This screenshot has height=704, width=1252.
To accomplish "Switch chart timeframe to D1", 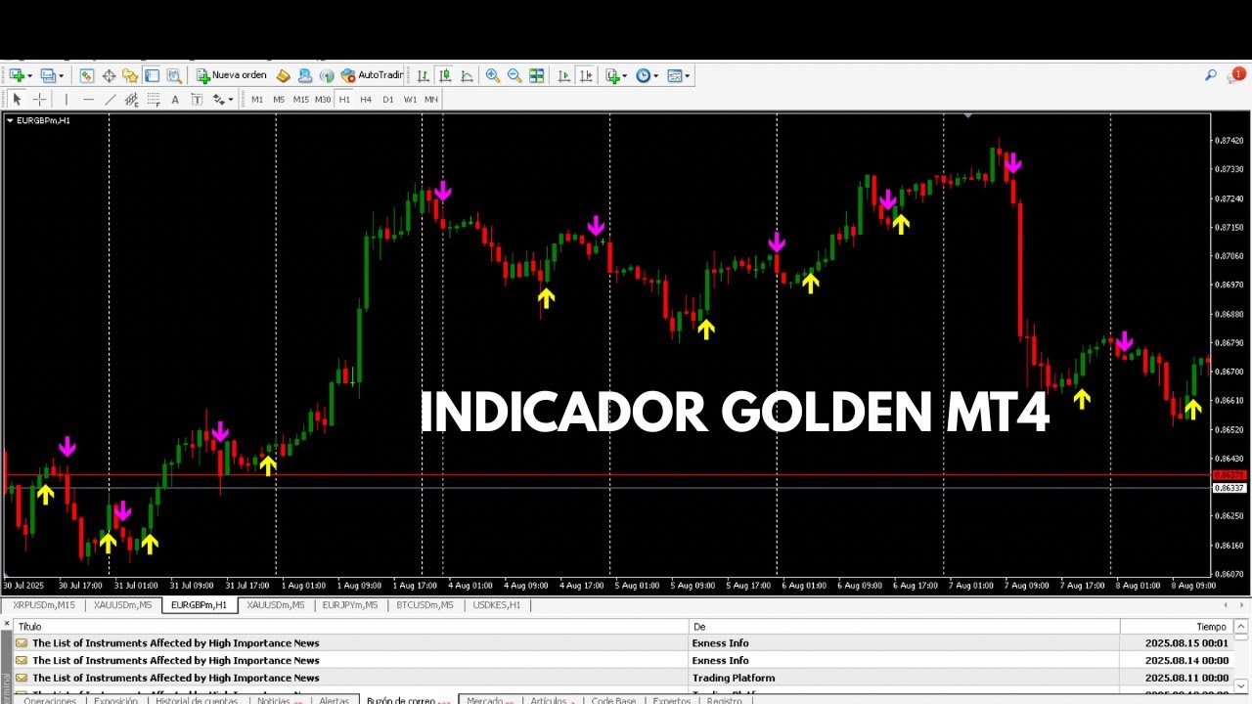I will click(387, 99).
